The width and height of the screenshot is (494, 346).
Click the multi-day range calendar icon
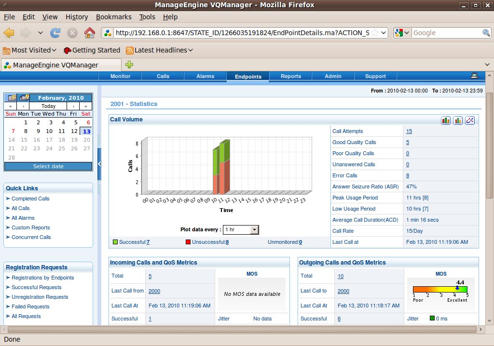[x=24, y=97]
